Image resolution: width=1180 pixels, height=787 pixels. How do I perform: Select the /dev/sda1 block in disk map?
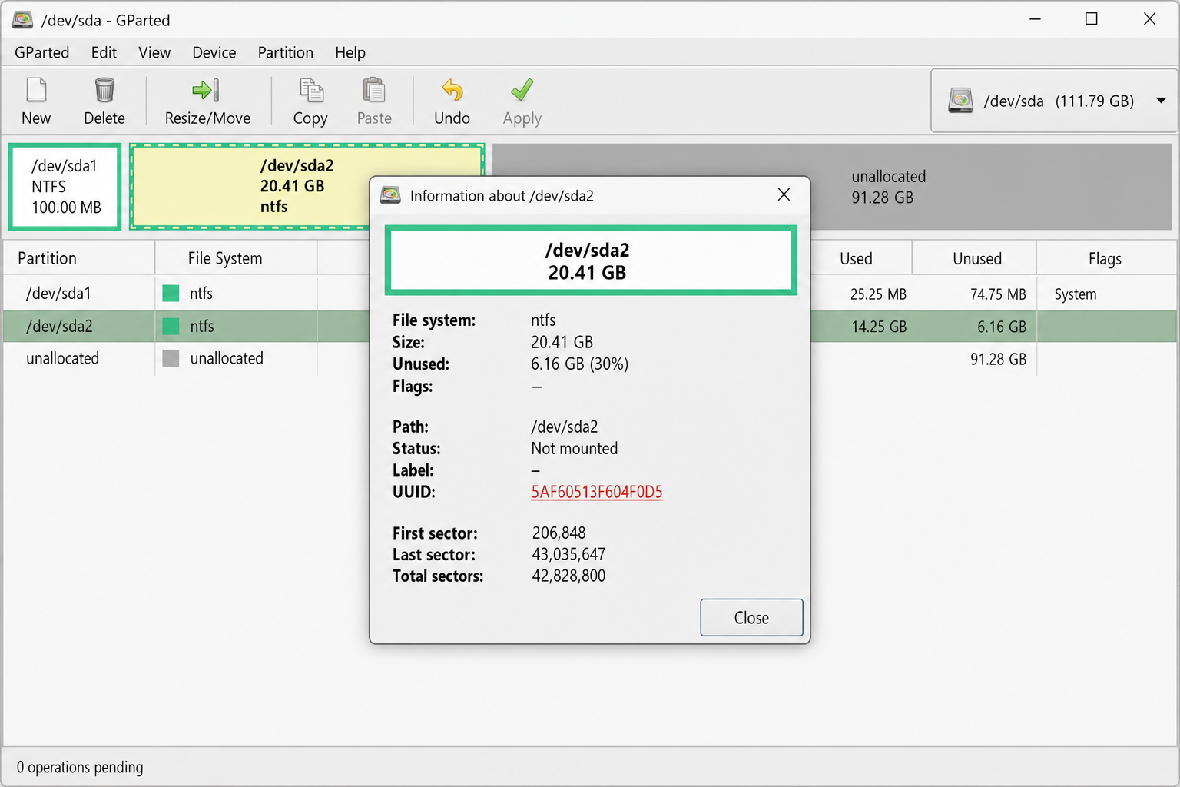65,187
